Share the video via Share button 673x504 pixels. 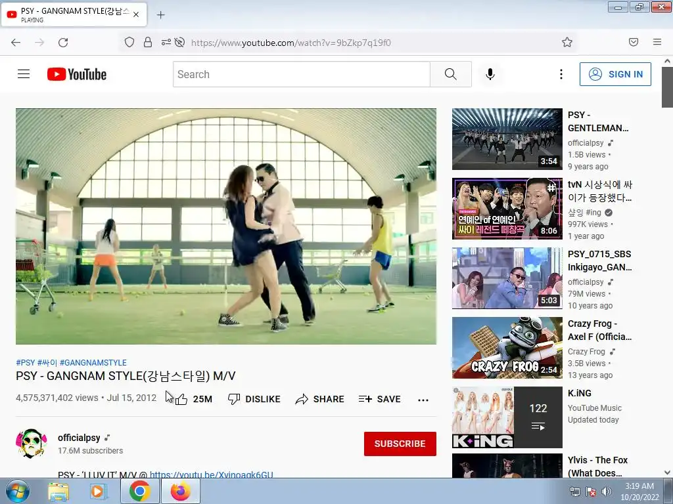point(320,399)
